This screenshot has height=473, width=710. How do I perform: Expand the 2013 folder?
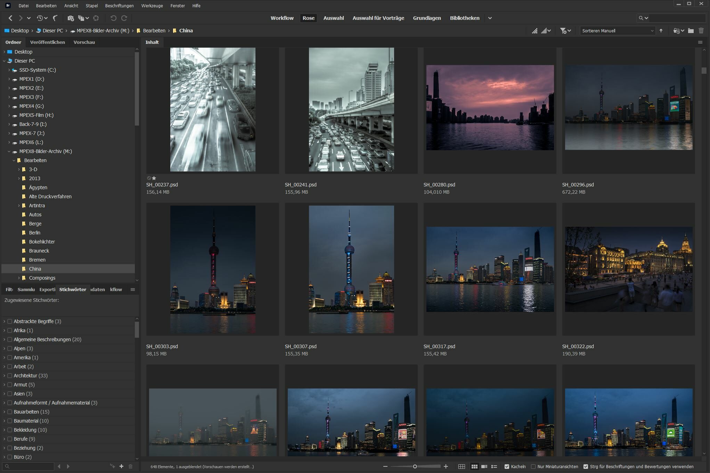click(19, 178)
